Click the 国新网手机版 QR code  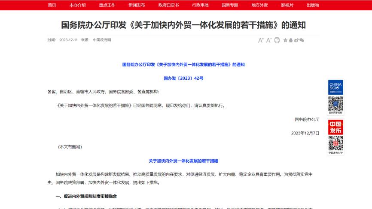(335, 104)
